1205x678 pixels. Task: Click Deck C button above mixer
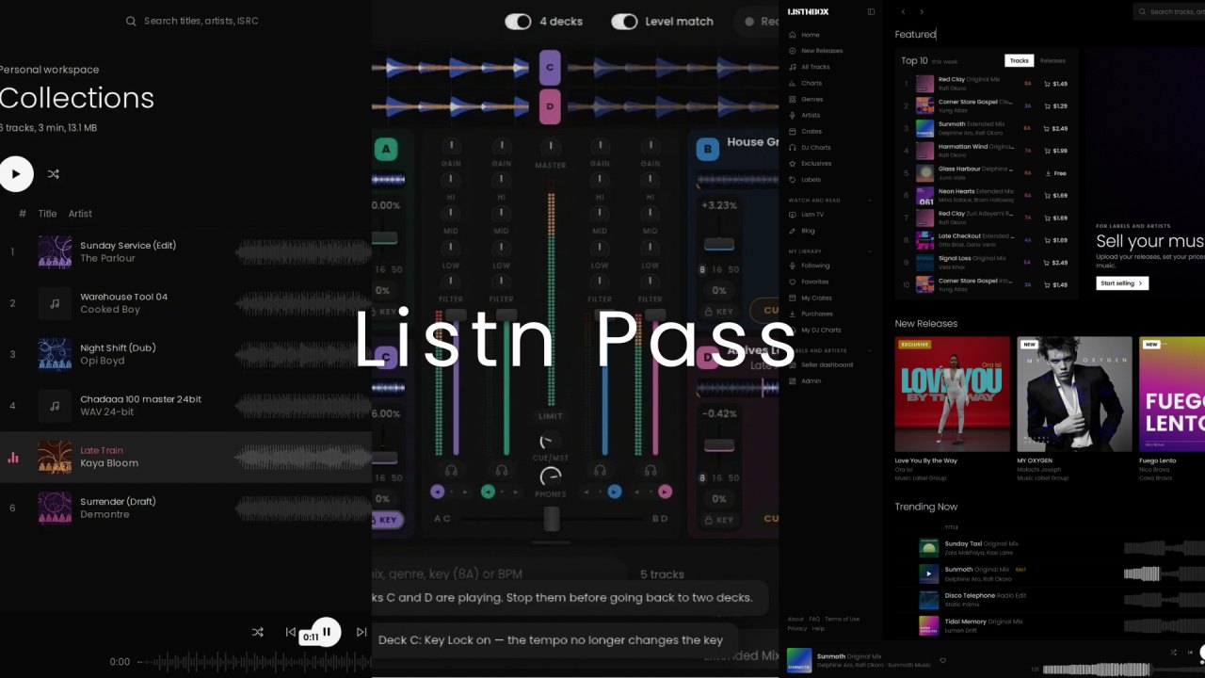coord(550,68)
